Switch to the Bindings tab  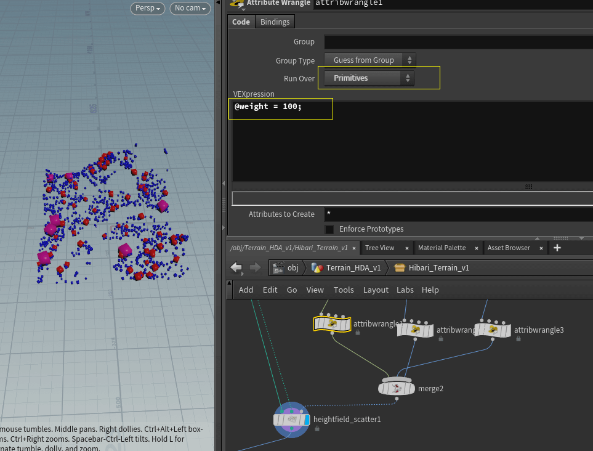pyautogui.click(x=275, y=22)
